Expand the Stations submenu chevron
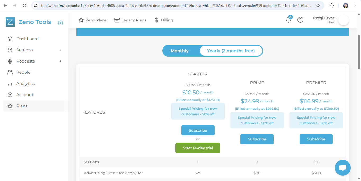Viewport: 361px width, 181px height. (61, 50)
